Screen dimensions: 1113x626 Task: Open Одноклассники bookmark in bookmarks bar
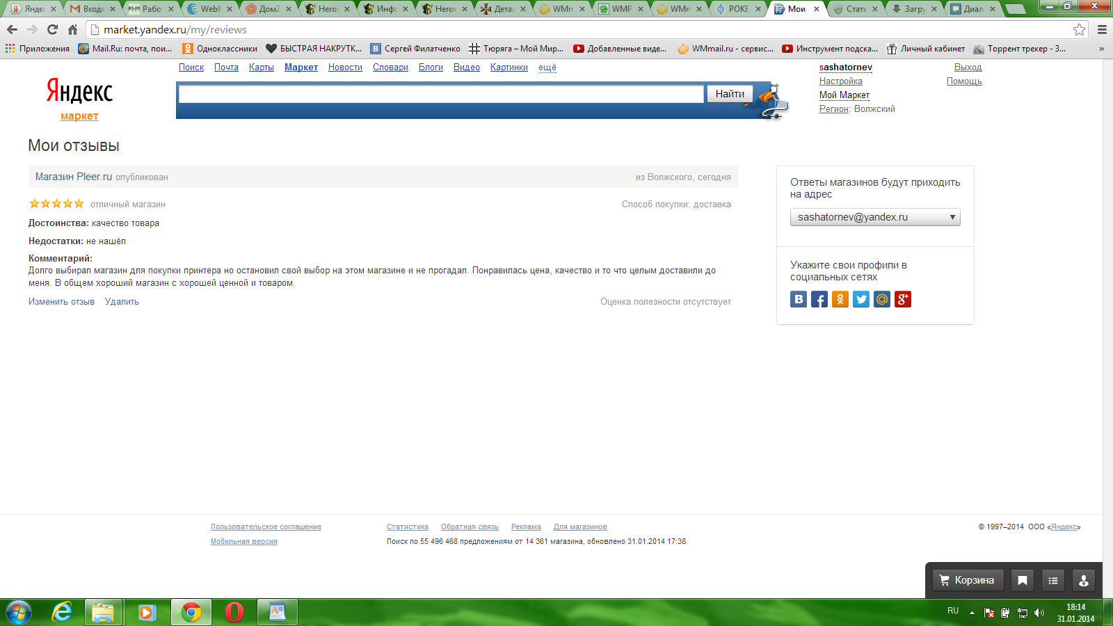tap(220, 49)
